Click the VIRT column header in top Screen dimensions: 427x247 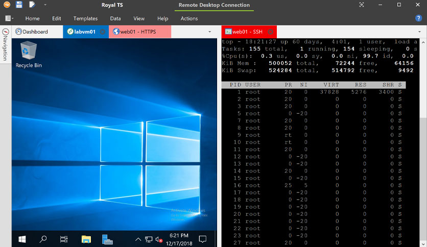[331, 85]
